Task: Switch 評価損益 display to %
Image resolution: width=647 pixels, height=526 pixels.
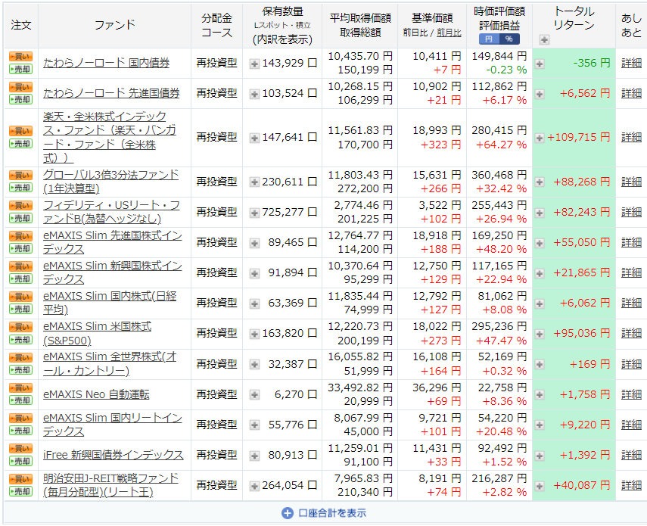Action: (509, 39)
